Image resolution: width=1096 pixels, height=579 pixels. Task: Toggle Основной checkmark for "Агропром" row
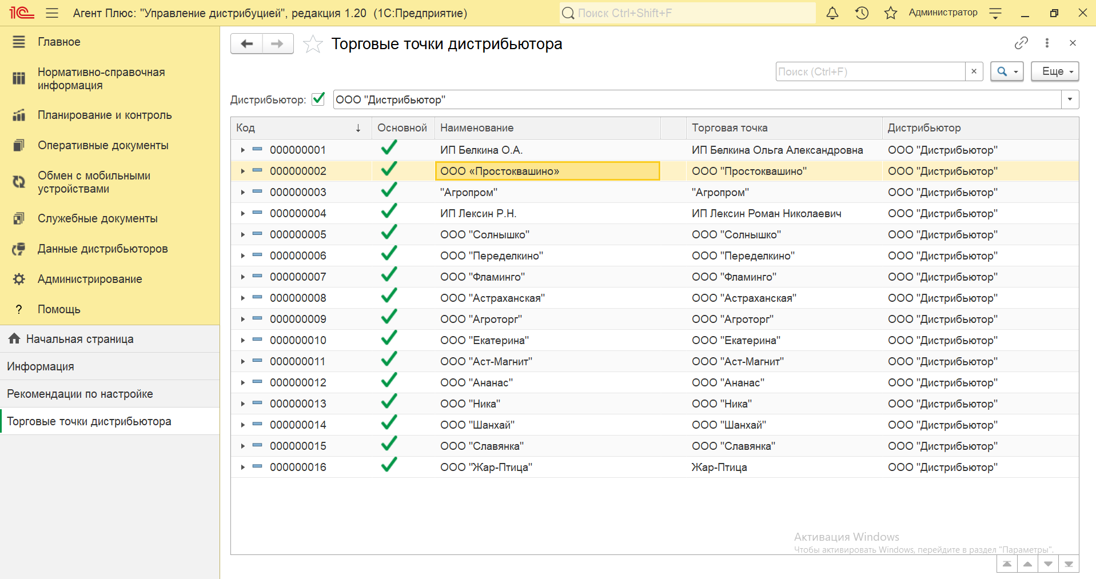click(x=389, y=191)
